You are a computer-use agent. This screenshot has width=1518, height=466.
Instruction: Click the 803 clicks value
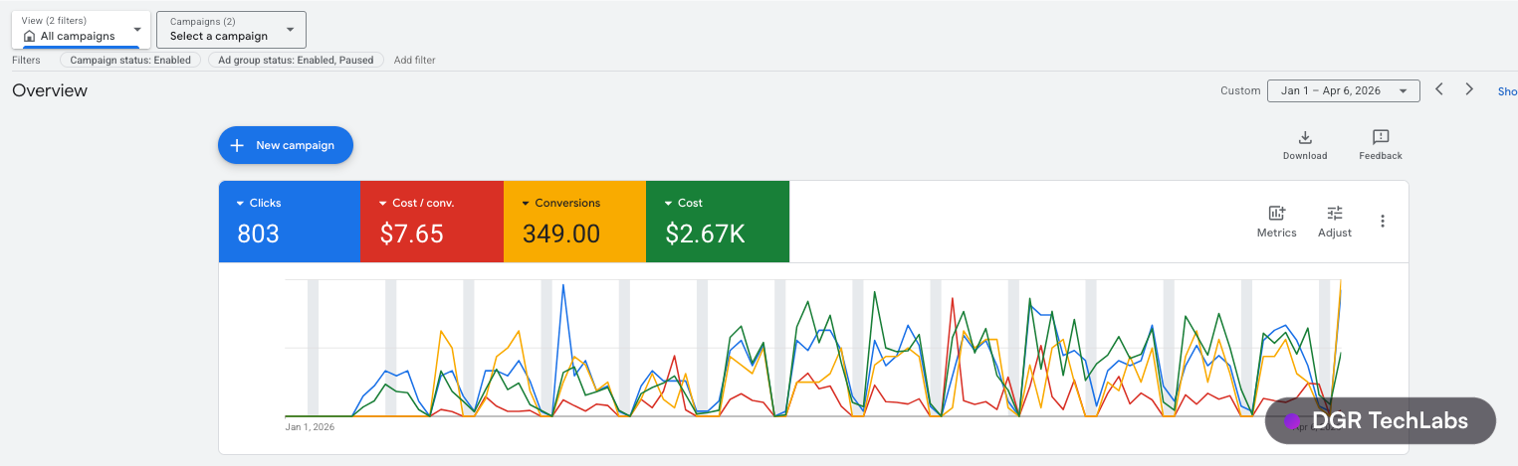click(x=258, y=234)
